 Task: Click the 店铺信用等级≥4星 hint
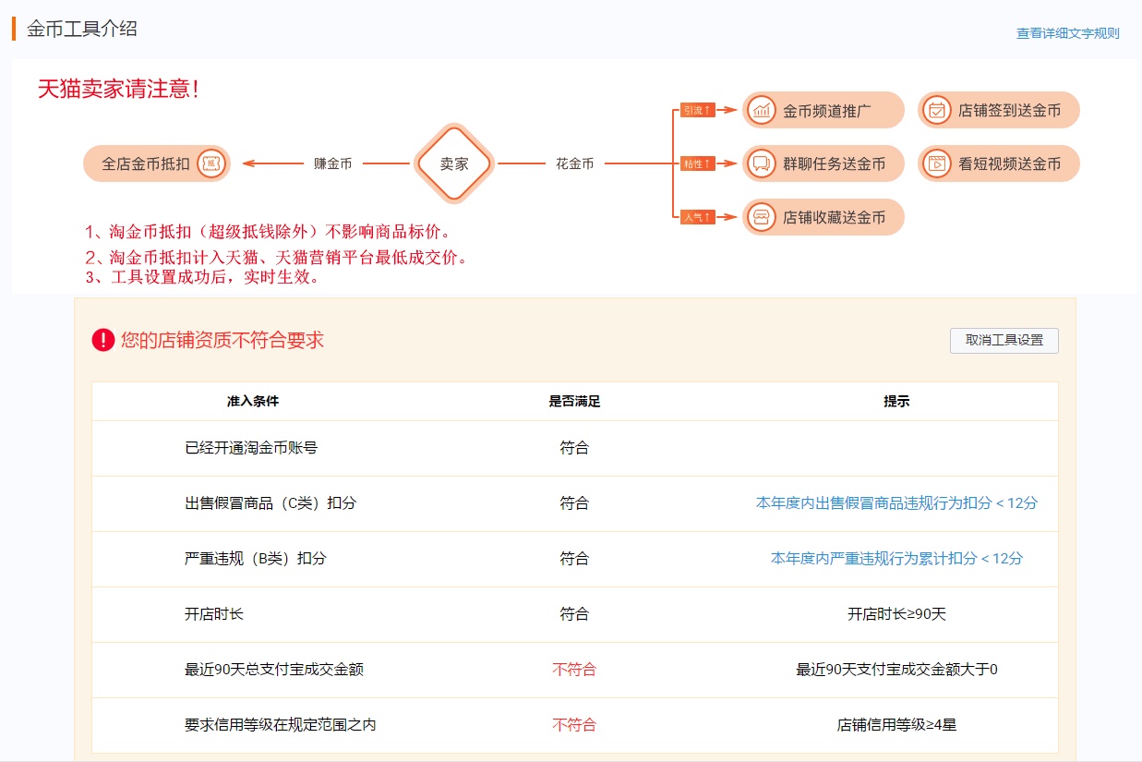(896, 725)
